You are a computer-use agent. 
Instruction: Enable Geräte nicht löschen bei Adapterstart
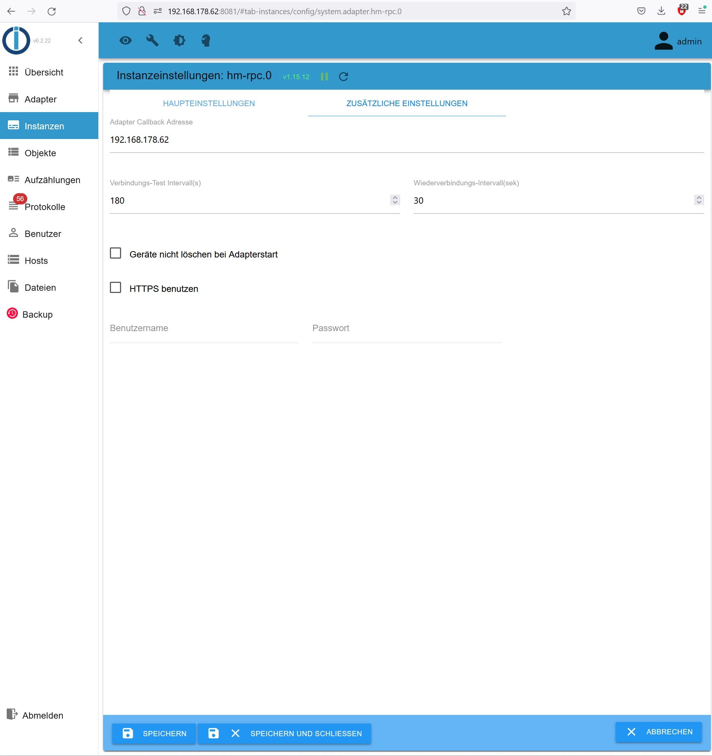pyautogui.click(x=115, y=253)
